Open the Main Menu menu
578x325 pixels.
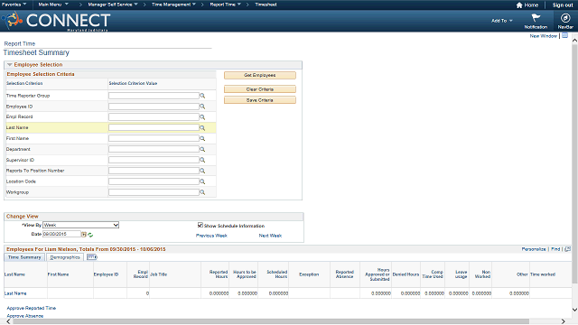pos(53,5)
